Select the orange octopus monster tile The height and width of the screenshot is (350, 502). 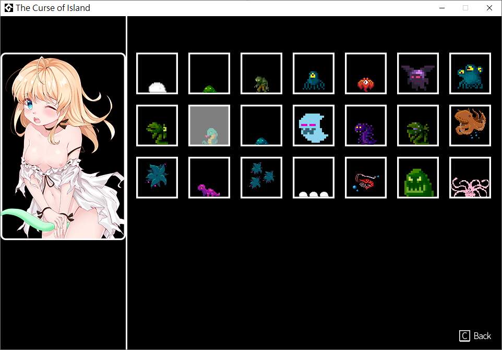[470, 126]
